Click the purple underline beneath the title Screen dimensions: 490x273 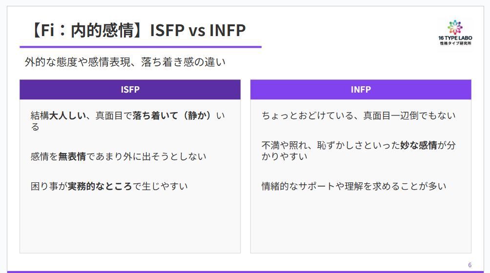coord(141,47)
